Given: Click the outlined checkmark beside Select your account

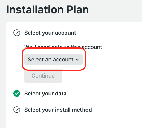Looking at the screenshot, I should (x=17, y=33).
